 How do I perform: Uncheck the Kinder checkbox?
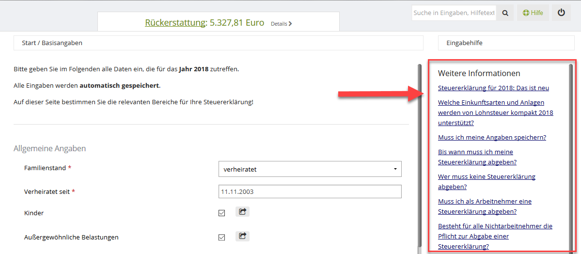tap(222, 213)
